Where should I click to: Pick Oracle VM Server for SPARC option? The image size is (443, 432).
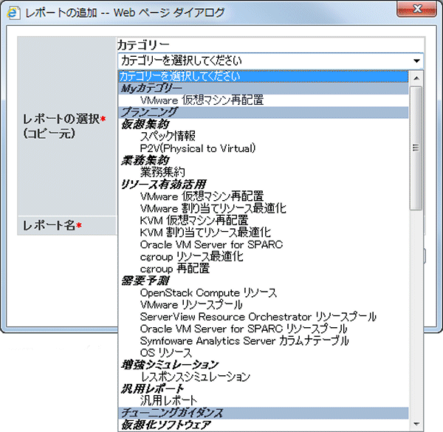[x=212, y=244]
